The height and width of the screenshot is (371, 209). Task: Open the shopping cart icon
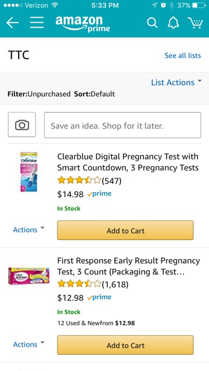(196, 23)
